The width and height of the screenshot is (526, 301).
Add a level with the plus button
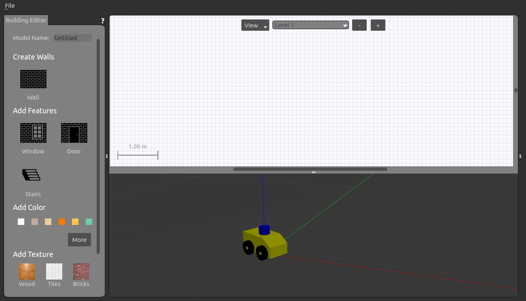[x=378, y=25]
